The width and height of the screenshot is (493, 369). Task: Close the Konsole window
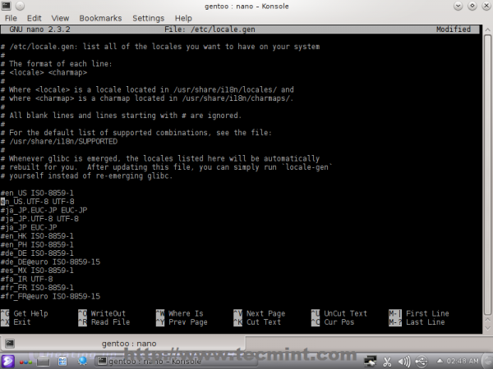click(x=486, y=6)
